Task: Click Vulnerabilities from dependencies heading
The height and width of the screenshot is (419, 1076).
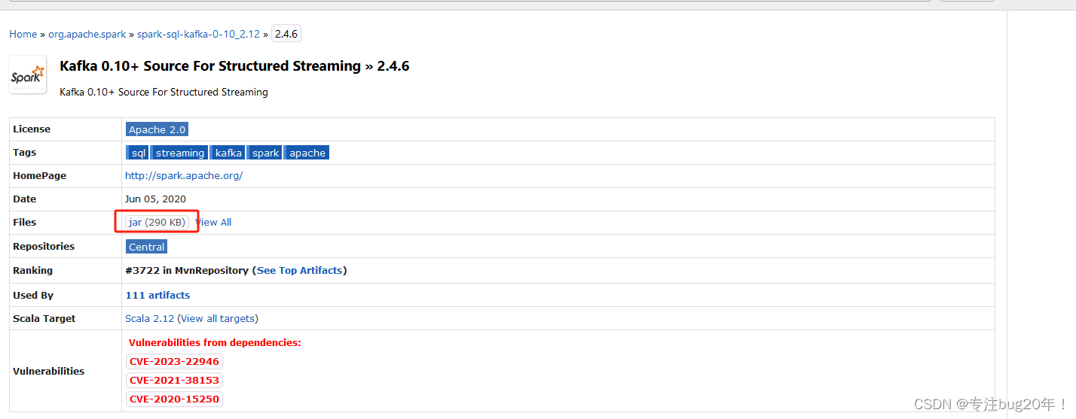Action: pyautogui.click(x=215, y=342)
